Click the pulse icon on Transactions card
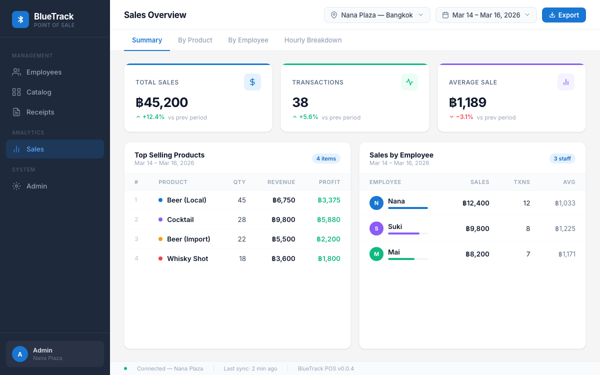 point(409,82)
